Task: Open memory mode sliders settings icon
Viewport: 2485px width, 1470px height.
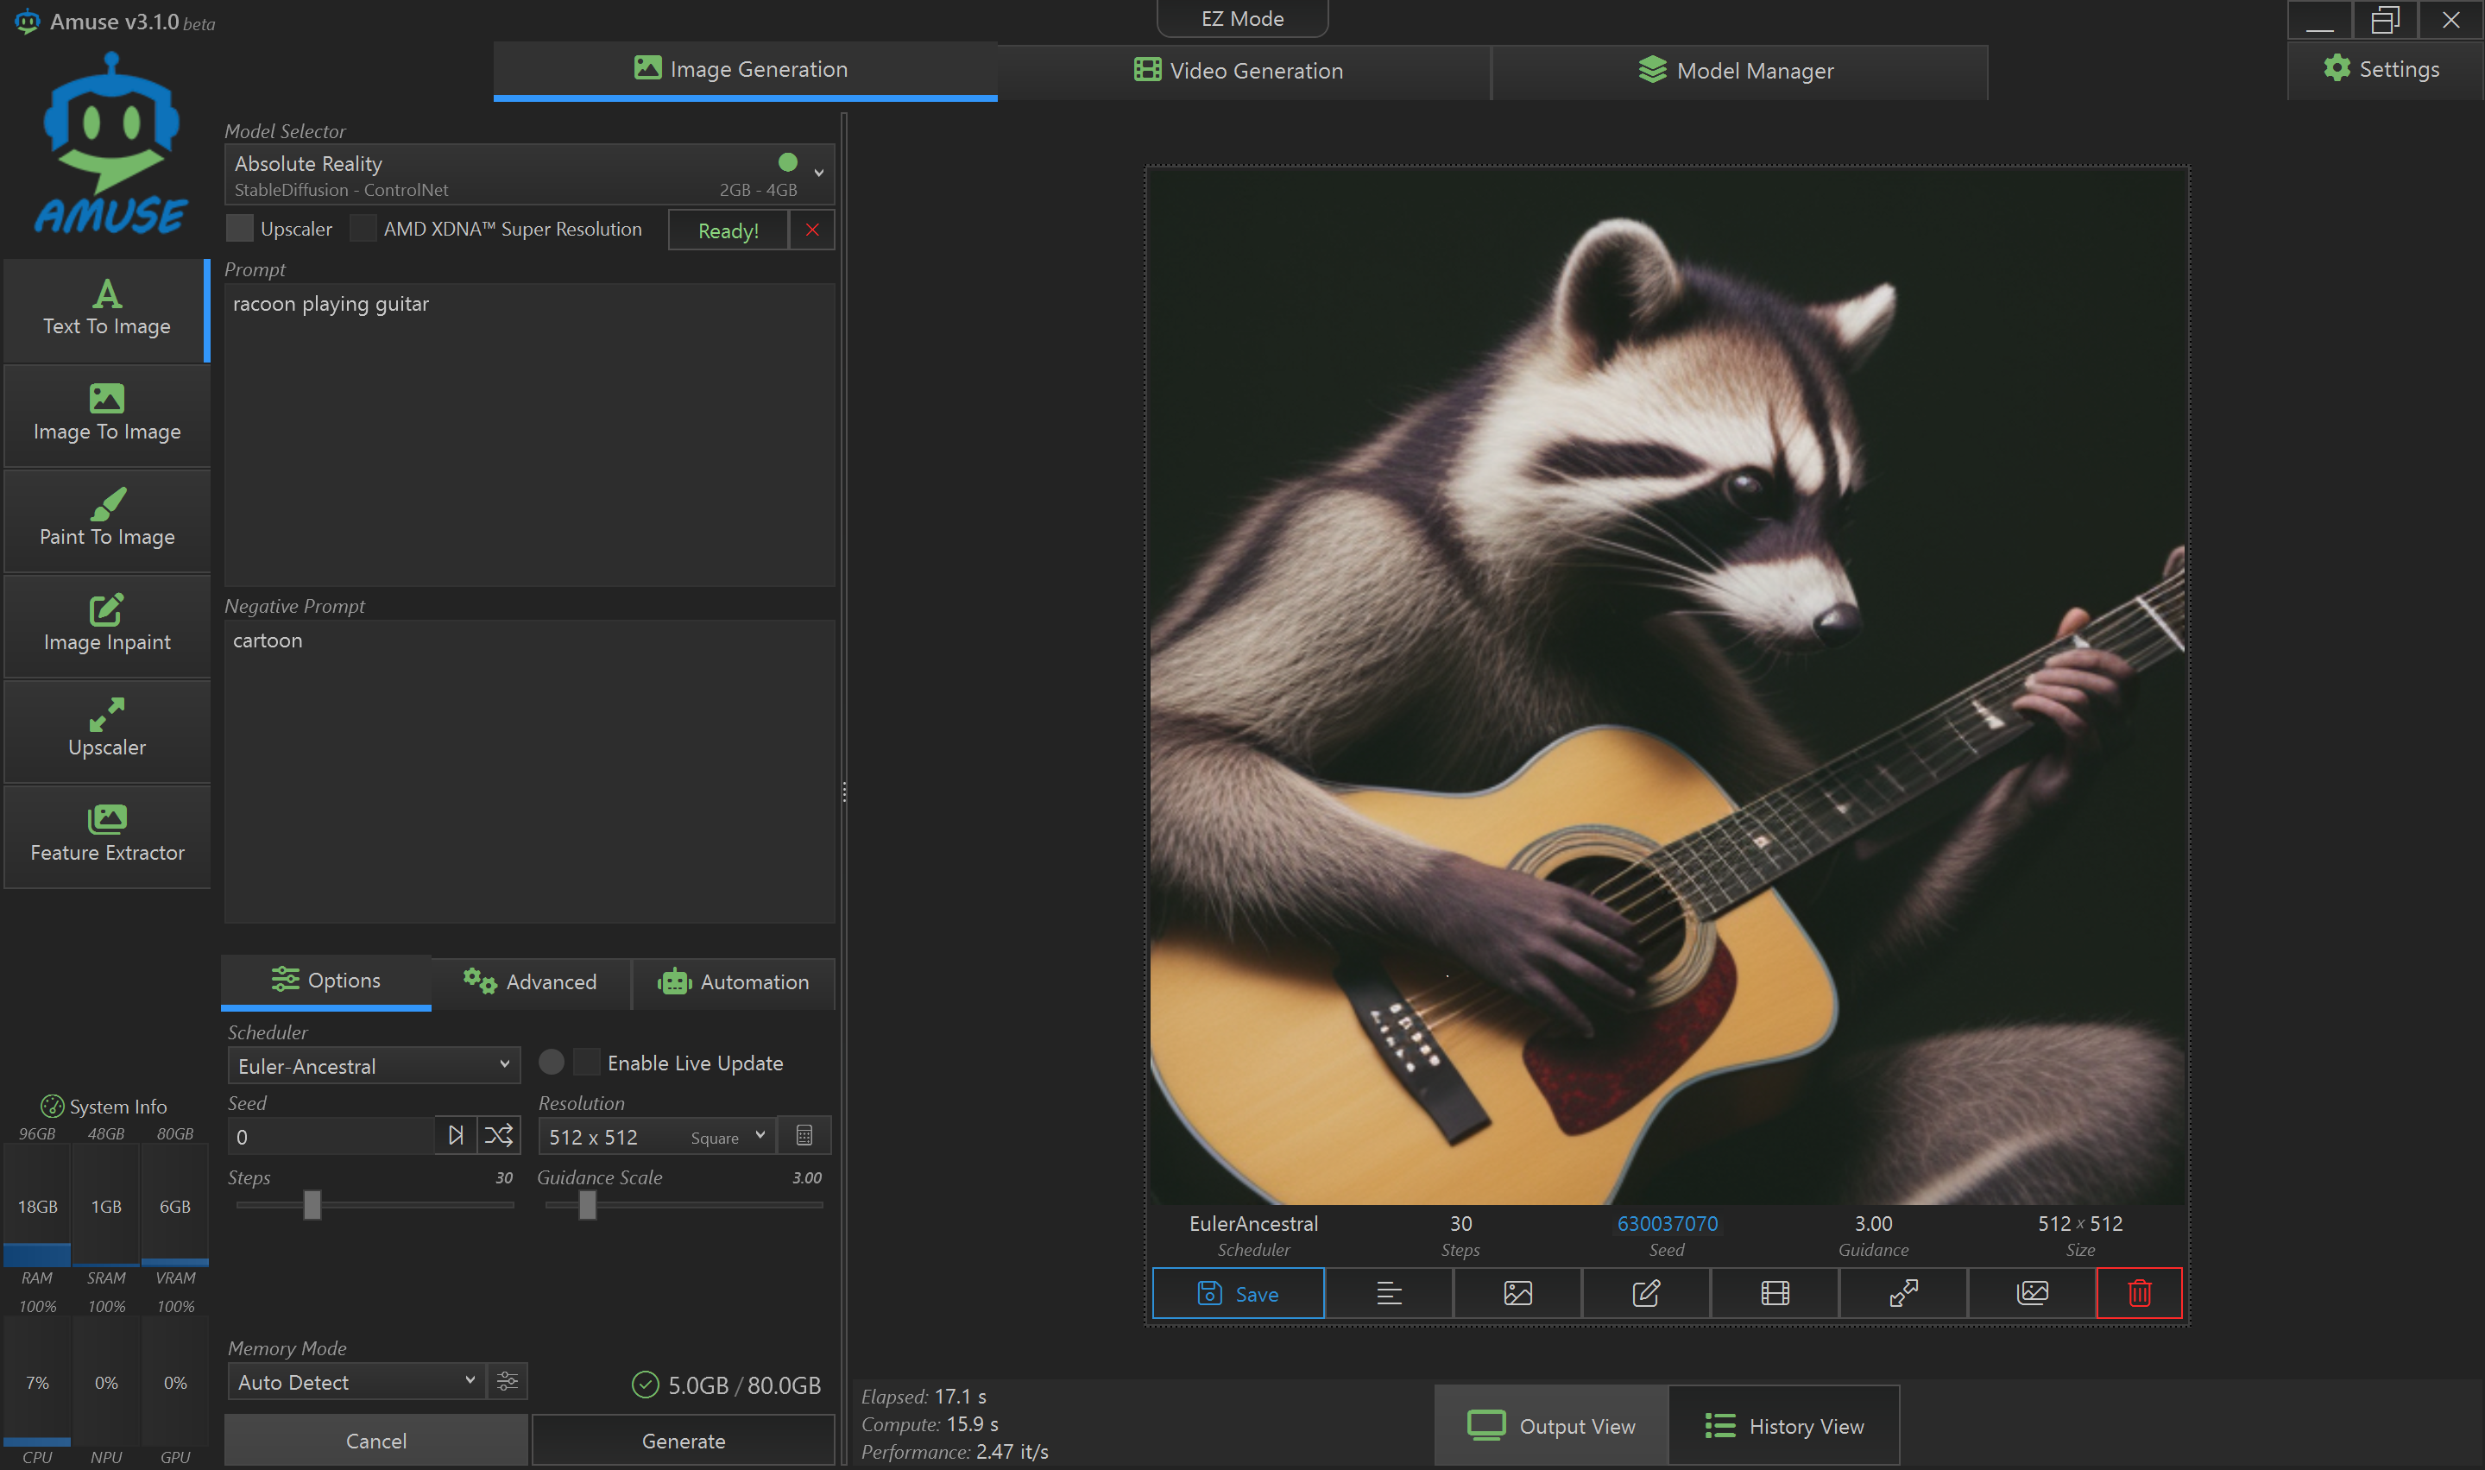Action: 508,1381
